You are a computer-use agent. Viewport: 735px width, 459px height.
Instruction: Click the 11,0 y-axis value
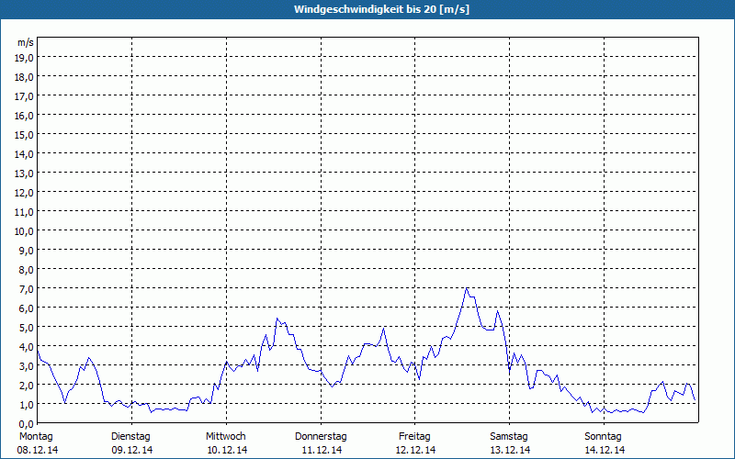click(x=24, y=212)
